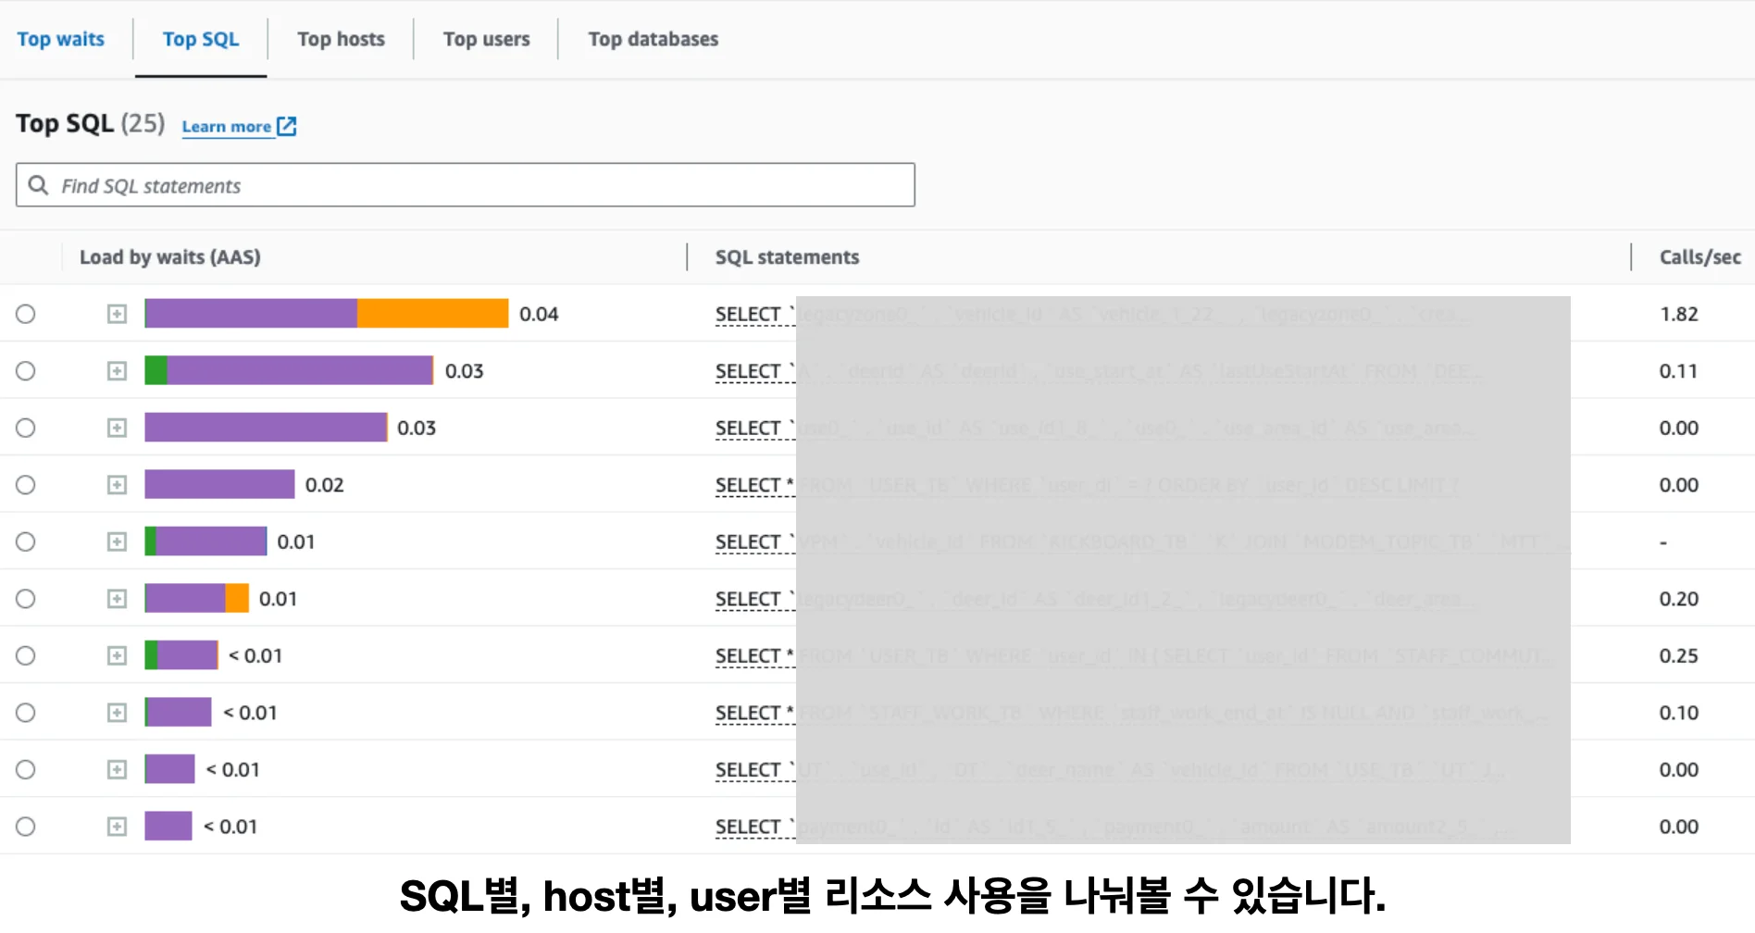1755x933 pixels.
Task: Click the green segment of the 0.03 bar
Action: pos(156,370)
